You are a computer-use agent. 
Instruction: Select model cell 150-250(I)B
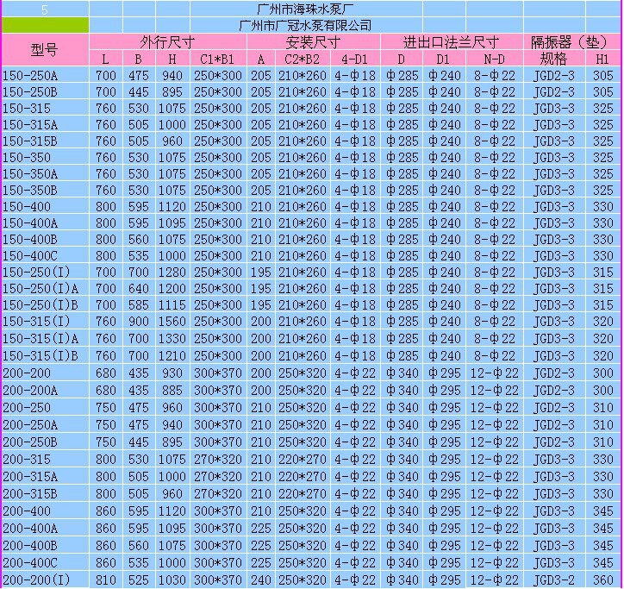45,304
